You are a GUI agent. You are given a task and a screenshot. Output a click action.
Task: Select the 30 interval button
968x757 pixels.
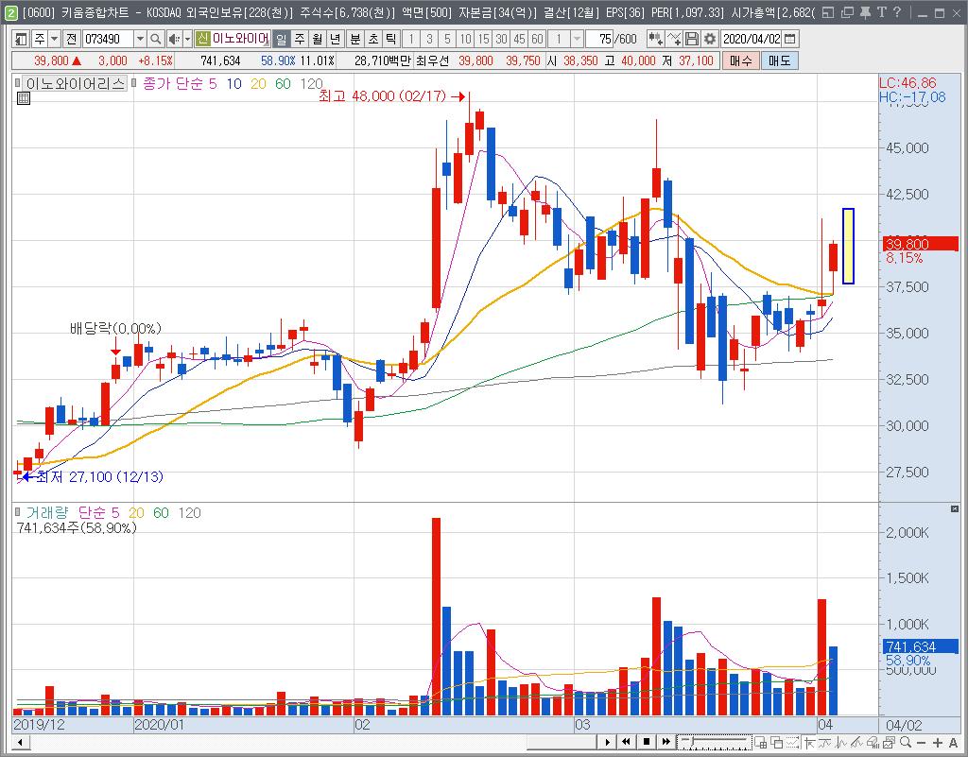coord(501,39)
